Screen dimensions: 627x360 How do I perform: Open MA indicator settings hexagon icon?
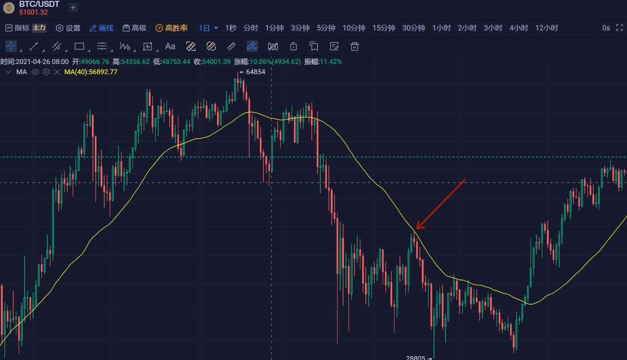[46, 72]
